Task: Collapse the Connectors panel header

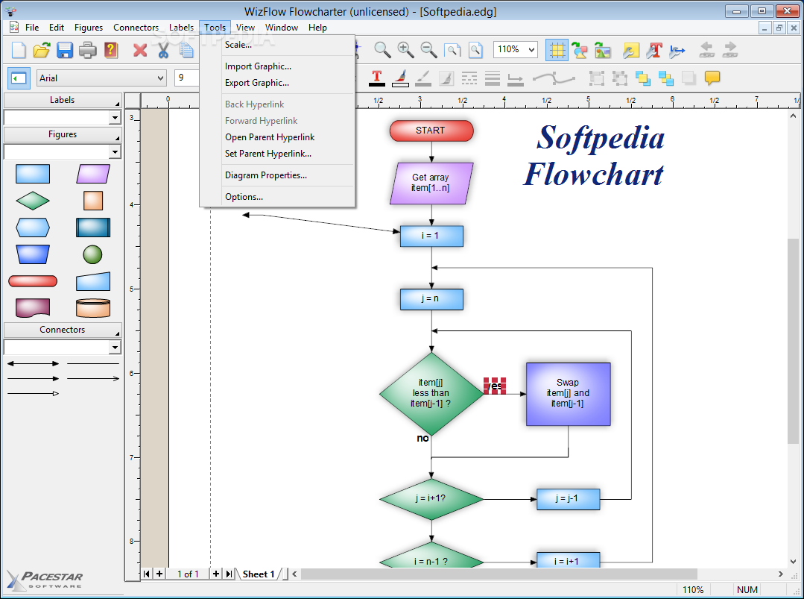Action: click(62, 330)
